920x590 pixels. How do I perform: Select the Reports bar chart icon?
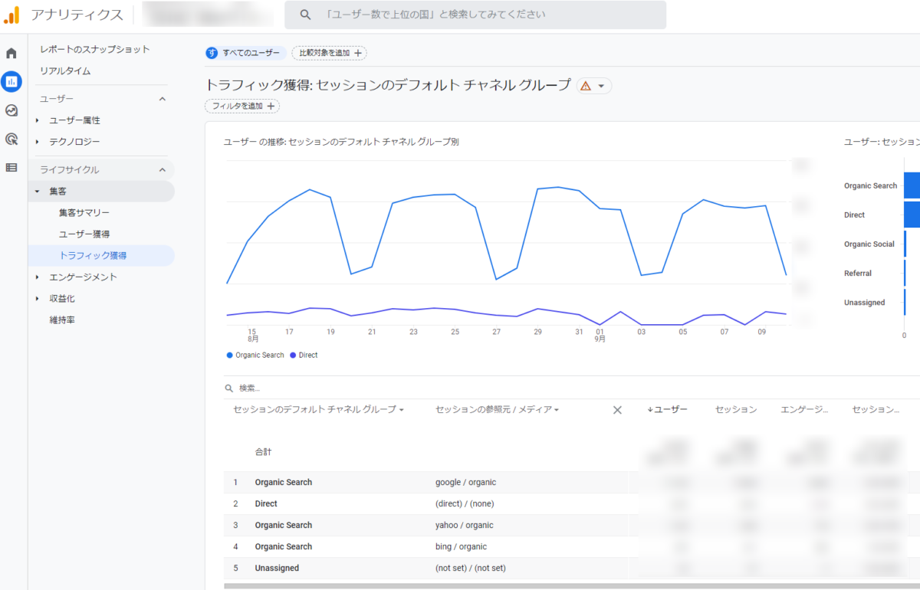(x=11, y=81)
